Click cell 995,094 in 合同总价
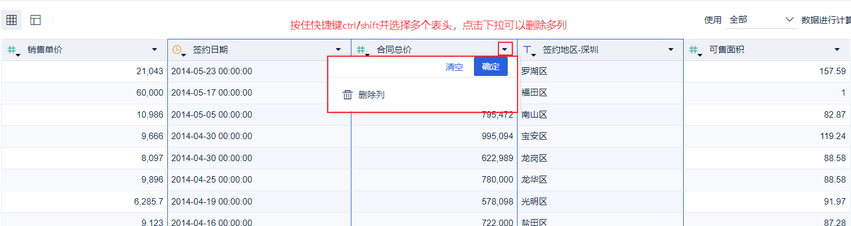 coord(434,136)
